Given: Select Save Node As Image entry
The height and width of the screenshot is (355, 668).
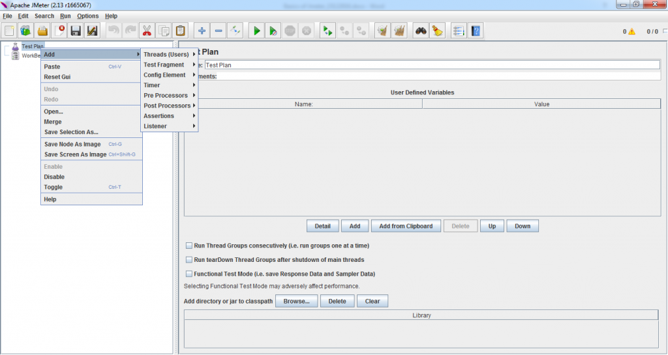Looking at the screenshot, I should pos(91,144).
